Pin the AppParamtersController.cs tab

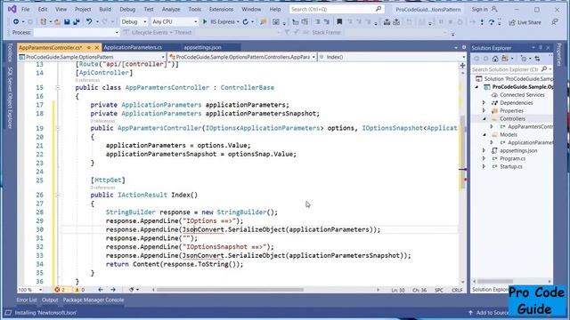pos(89,47)
